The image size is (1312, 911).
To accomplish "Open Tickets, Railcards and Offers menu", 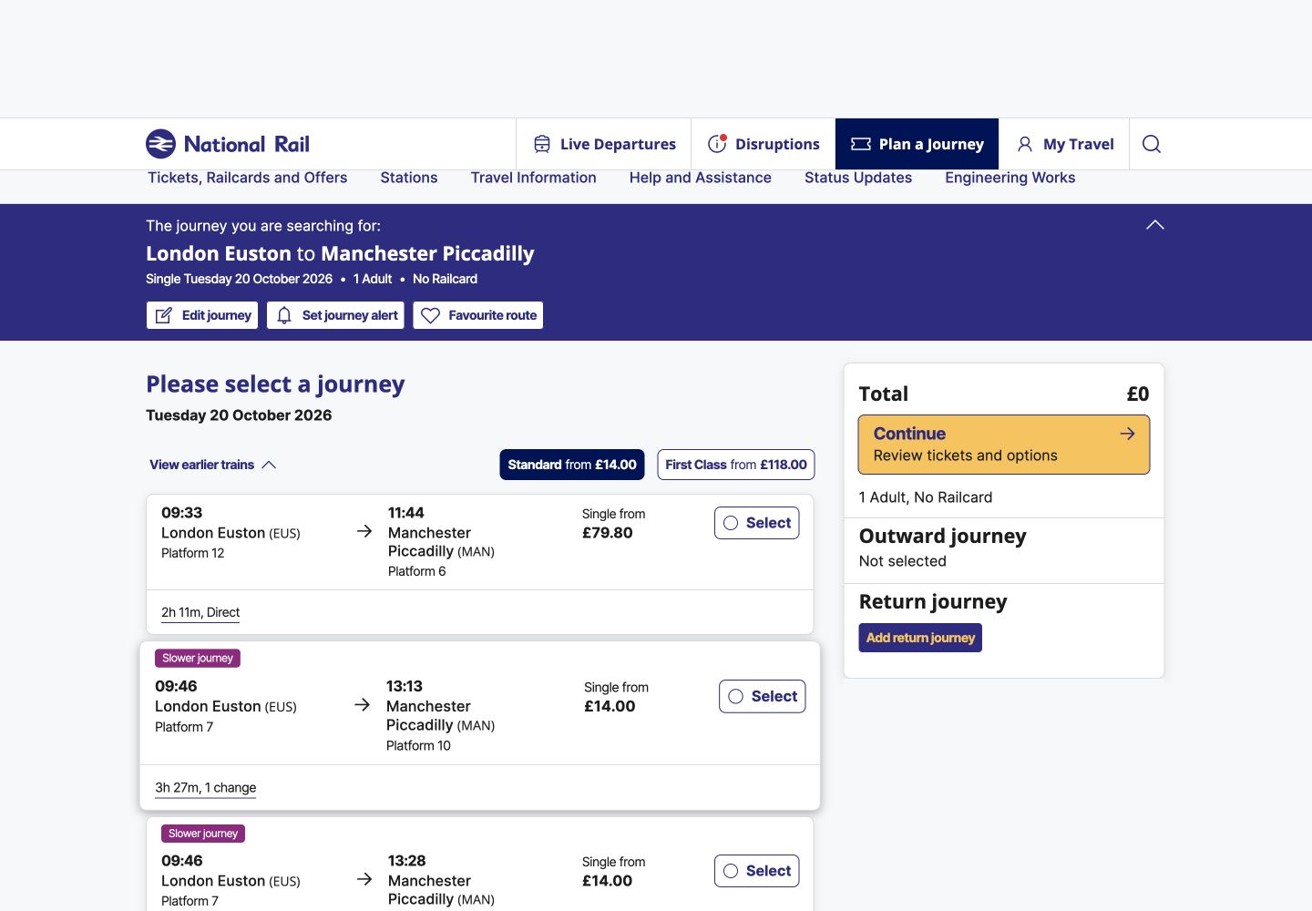I will click(248, 178).
